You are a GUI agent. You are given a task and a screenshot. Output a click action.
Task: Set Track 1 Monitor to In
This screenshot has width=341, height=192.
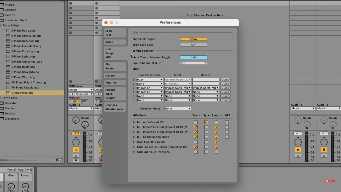pyautogui.click(x=71, y=101)
